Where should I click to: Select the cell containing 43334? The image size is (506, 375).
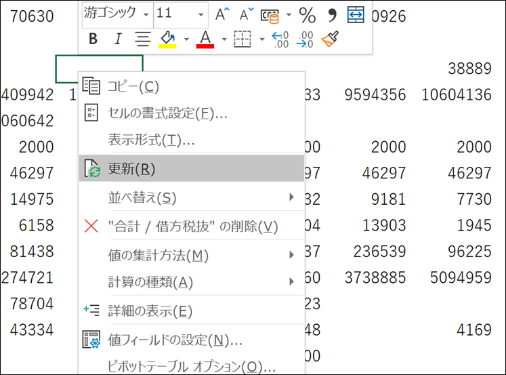click(x=32, y=330)
